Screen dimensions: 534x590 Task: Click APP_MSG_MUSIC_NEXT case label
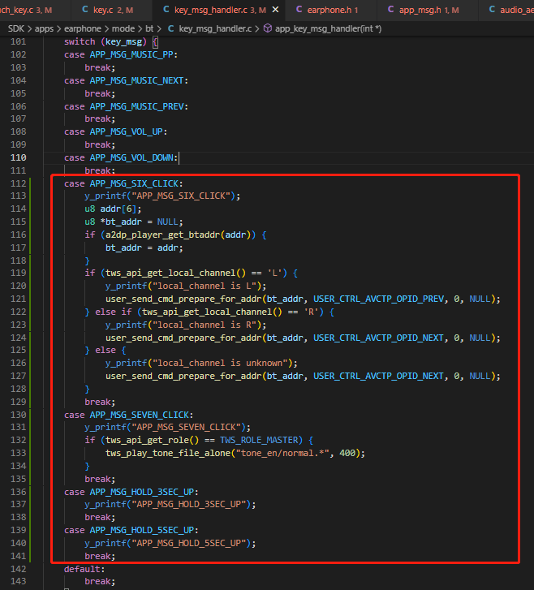click(136, 80)
